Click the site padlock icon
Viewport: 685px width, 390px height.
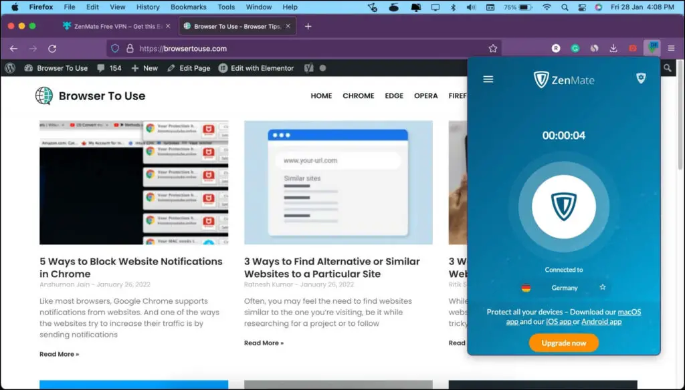[130, 49]
